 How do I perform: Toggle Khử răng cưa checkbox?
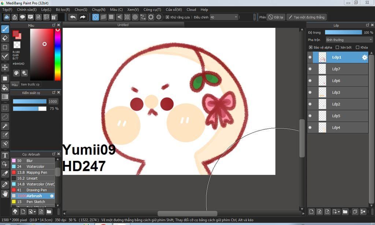[167, 17]
